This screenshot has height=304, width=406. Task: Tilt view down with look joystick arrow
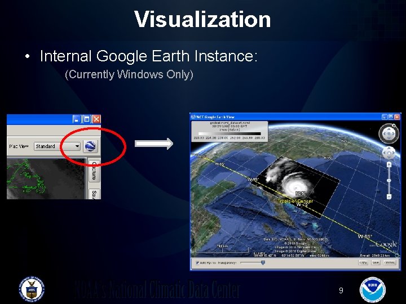coord(389,138)
